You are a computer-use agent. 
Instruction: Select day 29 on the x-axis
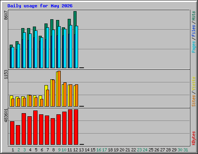pos(174,150)
